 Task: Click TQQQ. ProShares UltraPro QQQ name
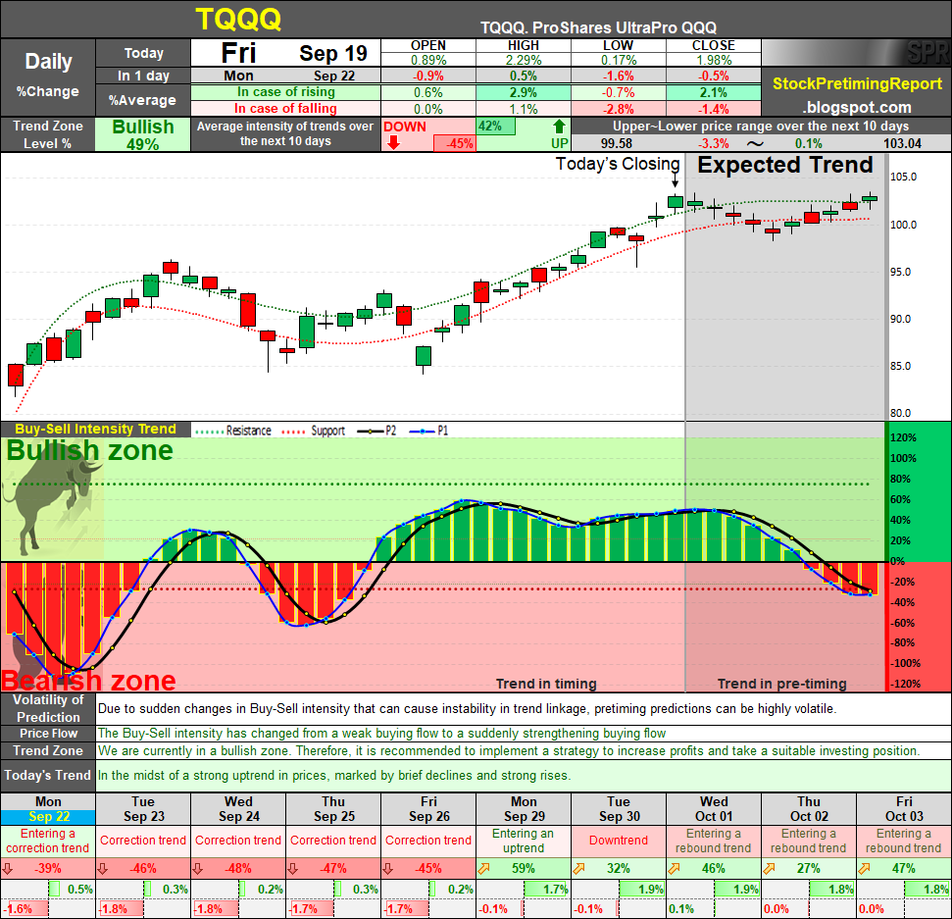tap(598, 27)
